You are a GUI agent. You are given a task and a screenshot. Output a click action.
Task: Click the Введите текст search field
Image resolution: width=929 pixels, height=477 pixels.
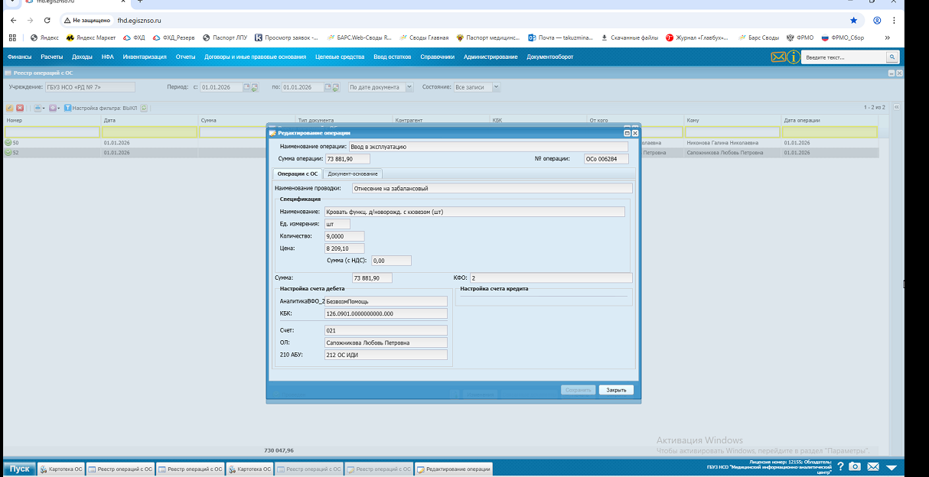point(844,57)
